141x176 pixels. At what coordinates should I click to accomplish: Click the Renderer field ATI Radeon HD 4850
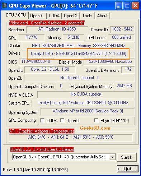point(57,29)
